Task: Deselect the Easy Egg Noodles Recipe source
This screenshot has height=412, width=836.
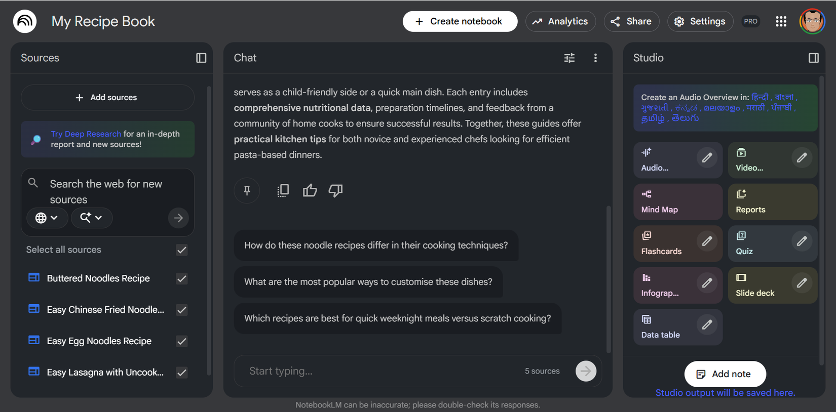Action: pos(181,342)
